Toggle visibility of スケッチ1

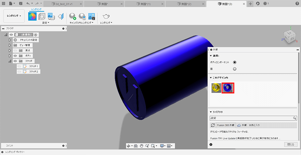19,66
